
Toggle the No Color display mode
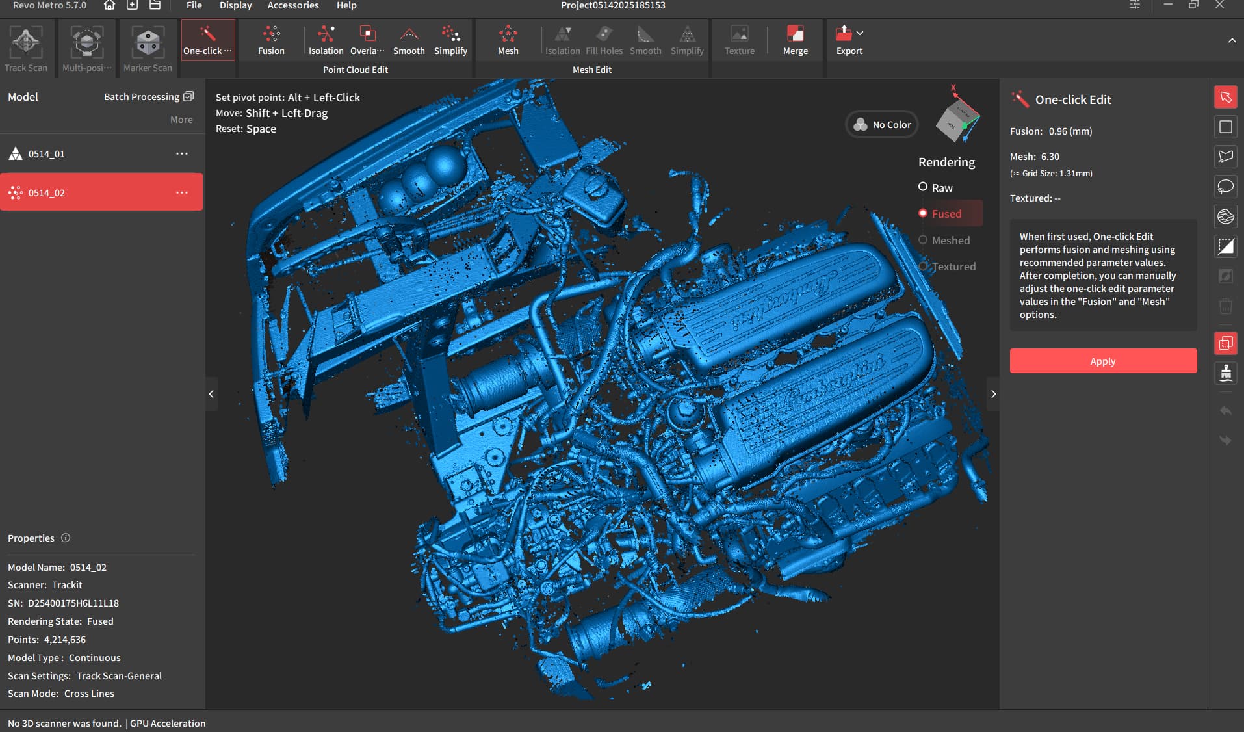tap(882, 124)
